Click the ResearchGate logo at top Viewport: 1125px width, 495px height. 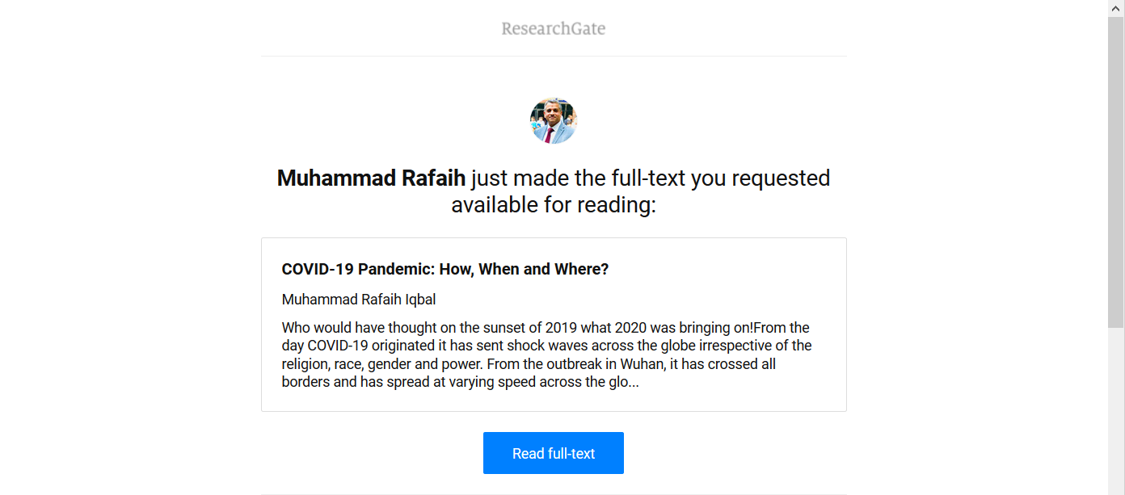(x=553, y=29)
